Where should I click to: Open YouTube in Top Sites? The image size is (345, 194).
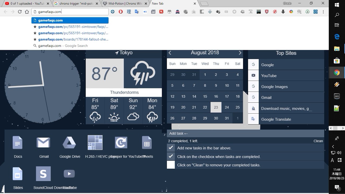[x=286, y=76]
